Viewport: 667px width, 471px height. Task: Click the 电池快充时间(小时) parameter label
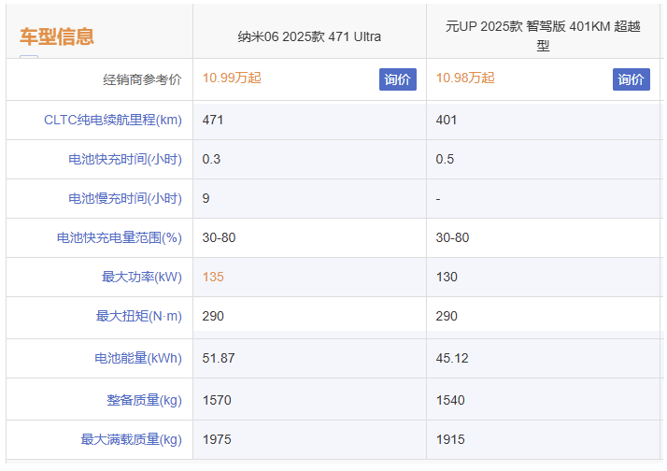click(x=124, y=159)
